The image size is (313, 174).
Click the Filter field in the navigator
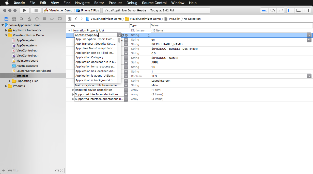[31, 170]
